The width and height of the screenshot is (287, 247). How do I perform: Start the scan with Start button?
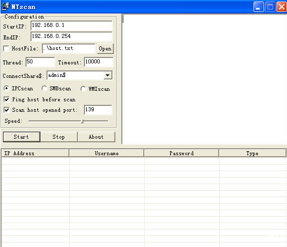click(21, 137)
